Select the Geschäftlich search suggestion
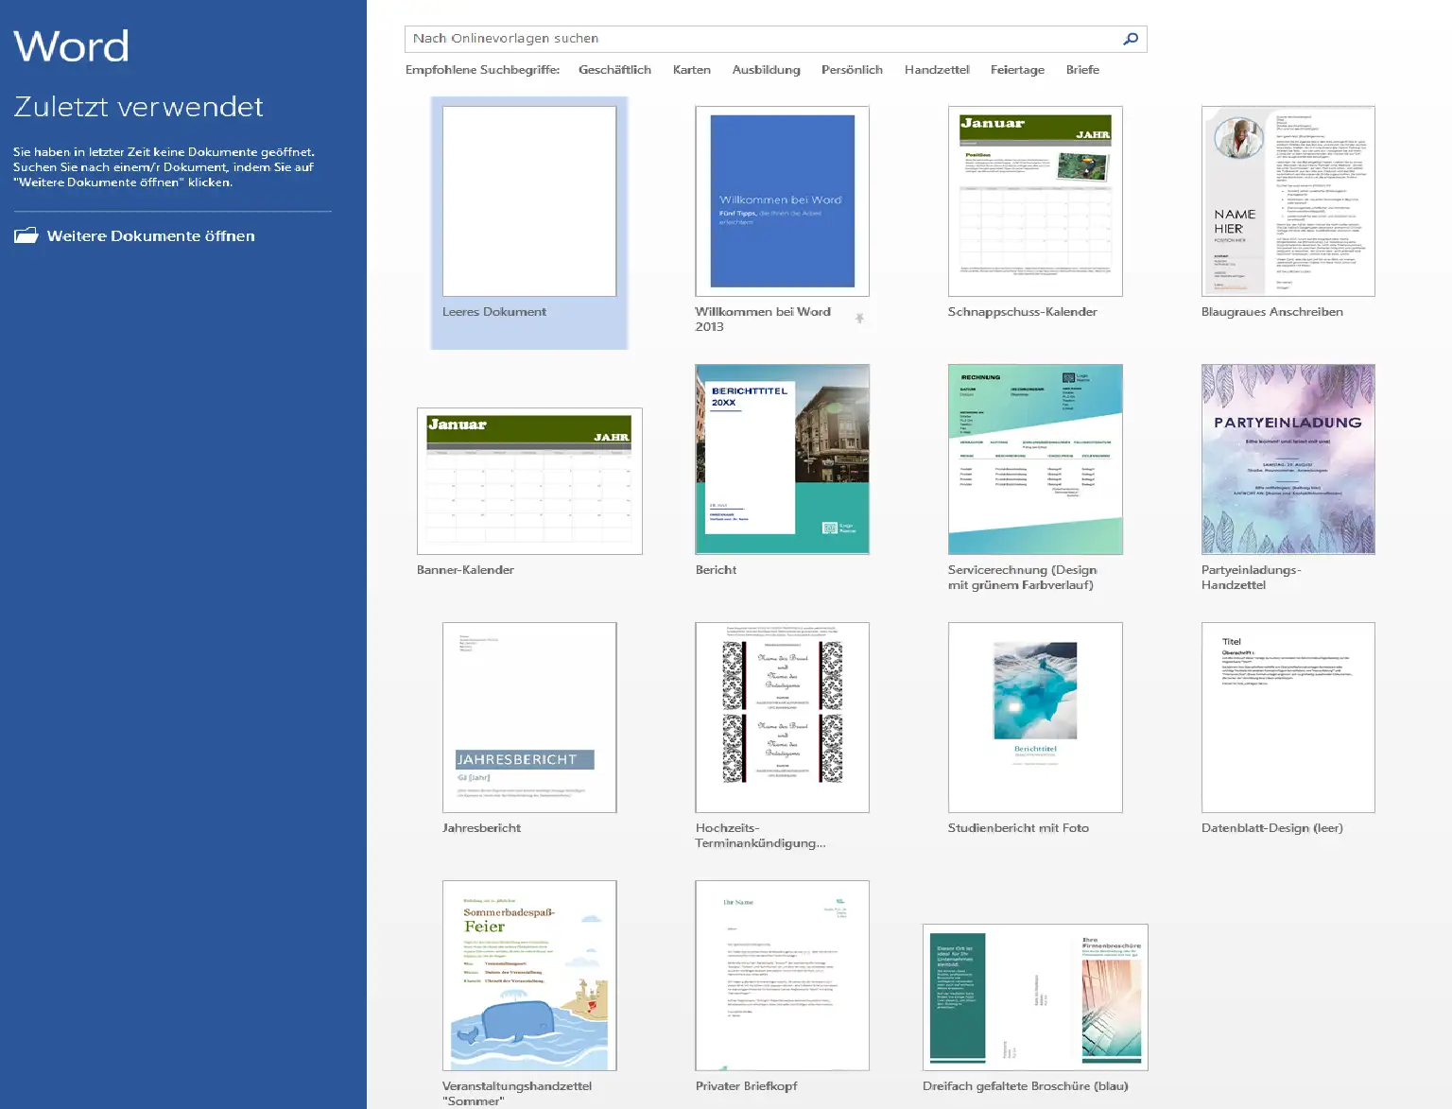The height and width of the screenshot is (1109, 1452). 614,70
